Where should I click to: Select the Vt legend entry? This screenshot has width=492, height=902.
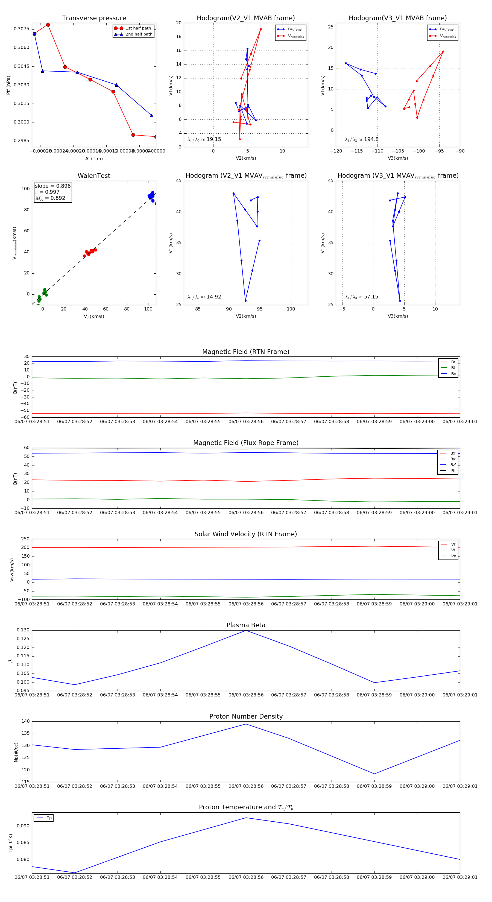(x=448, y=550)
